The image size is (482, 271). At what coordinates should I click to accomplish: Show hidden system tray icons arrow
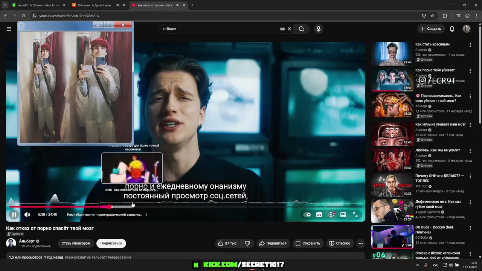(x=418, y=265)
